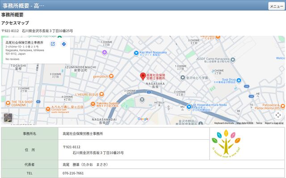Click the 事務所名 header cell

coord(30,133)
